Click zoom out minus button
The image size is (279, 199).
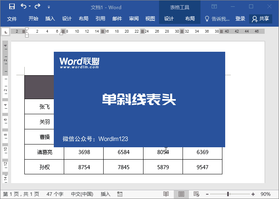point(207,194)
